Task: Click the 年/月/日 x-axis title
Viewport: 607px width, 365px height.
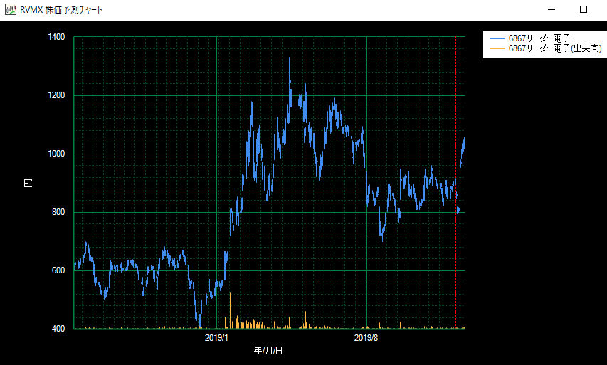Action: click(268, 351)
